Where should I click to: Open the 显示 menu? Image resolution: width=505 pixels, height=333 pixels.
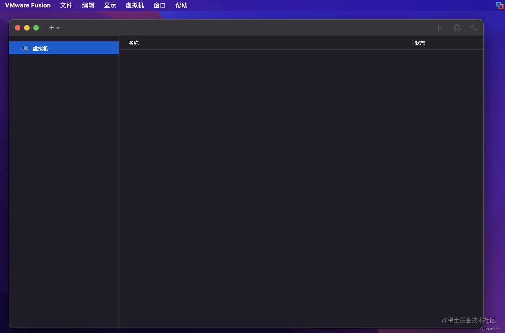(x=110, y=5)
